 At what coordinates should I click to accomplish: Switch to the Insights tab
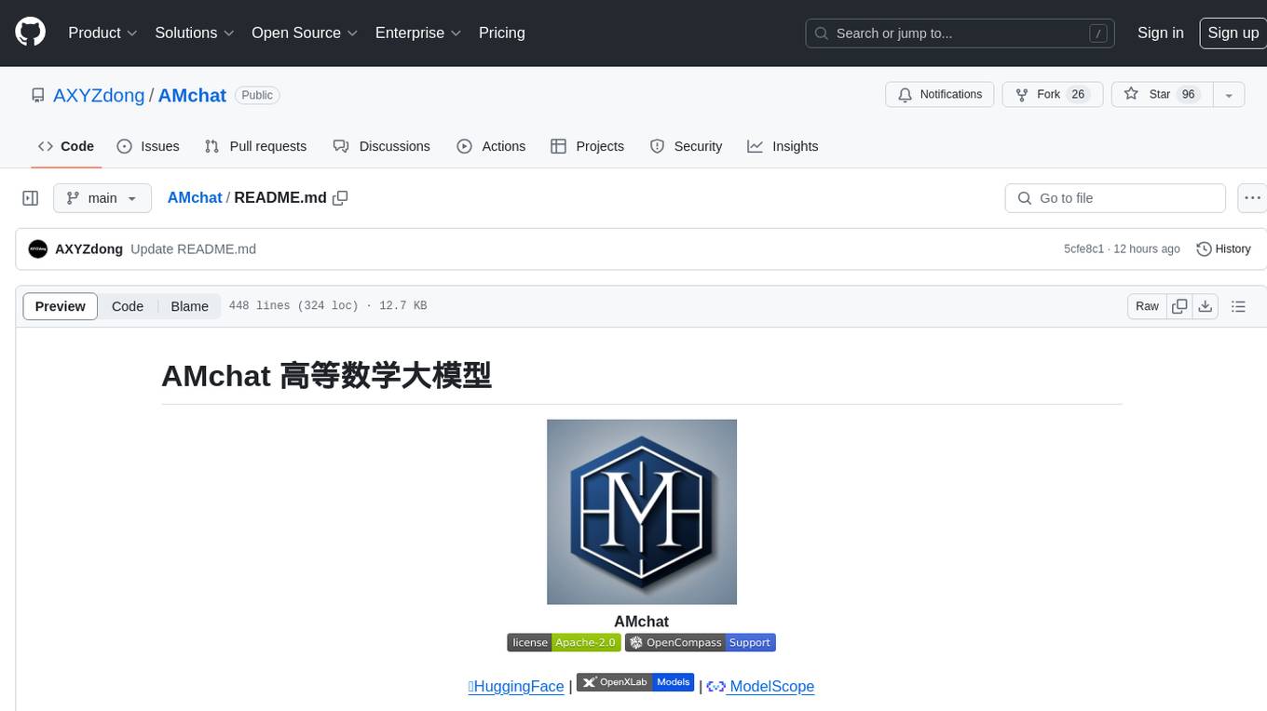click(783, 146)
